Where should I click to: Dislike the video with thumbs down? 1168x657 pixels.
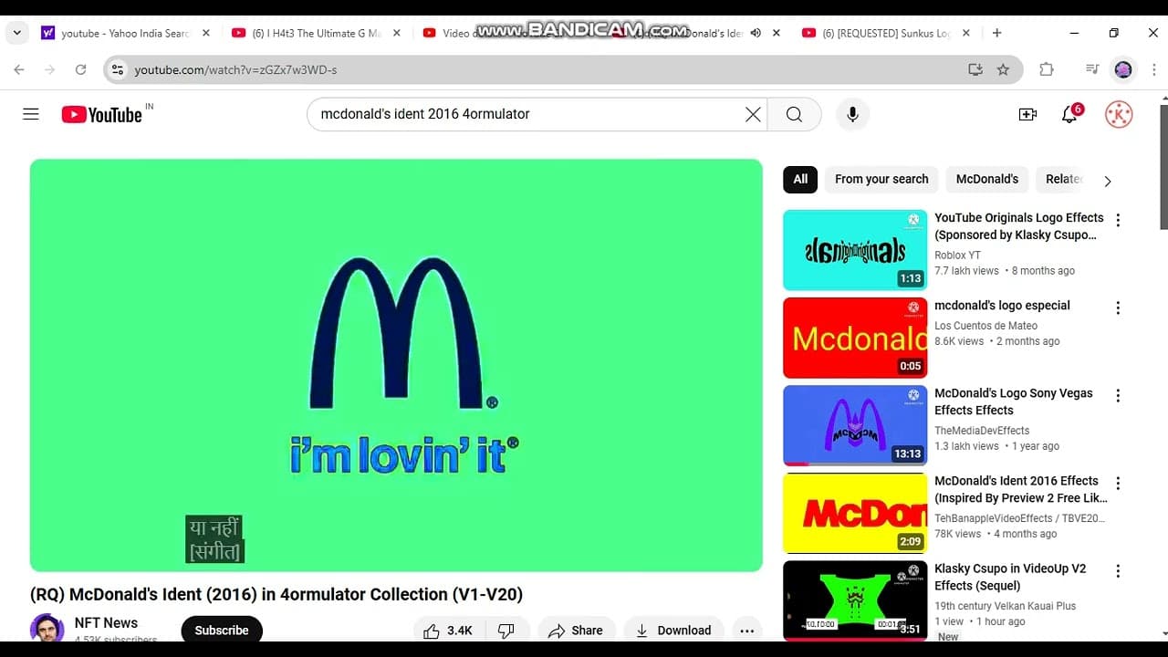506,631
